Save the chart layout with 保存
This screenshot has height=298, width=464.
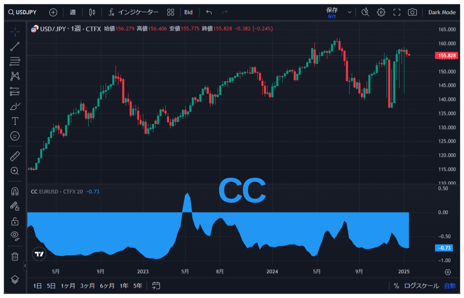(x=332, y=12)
